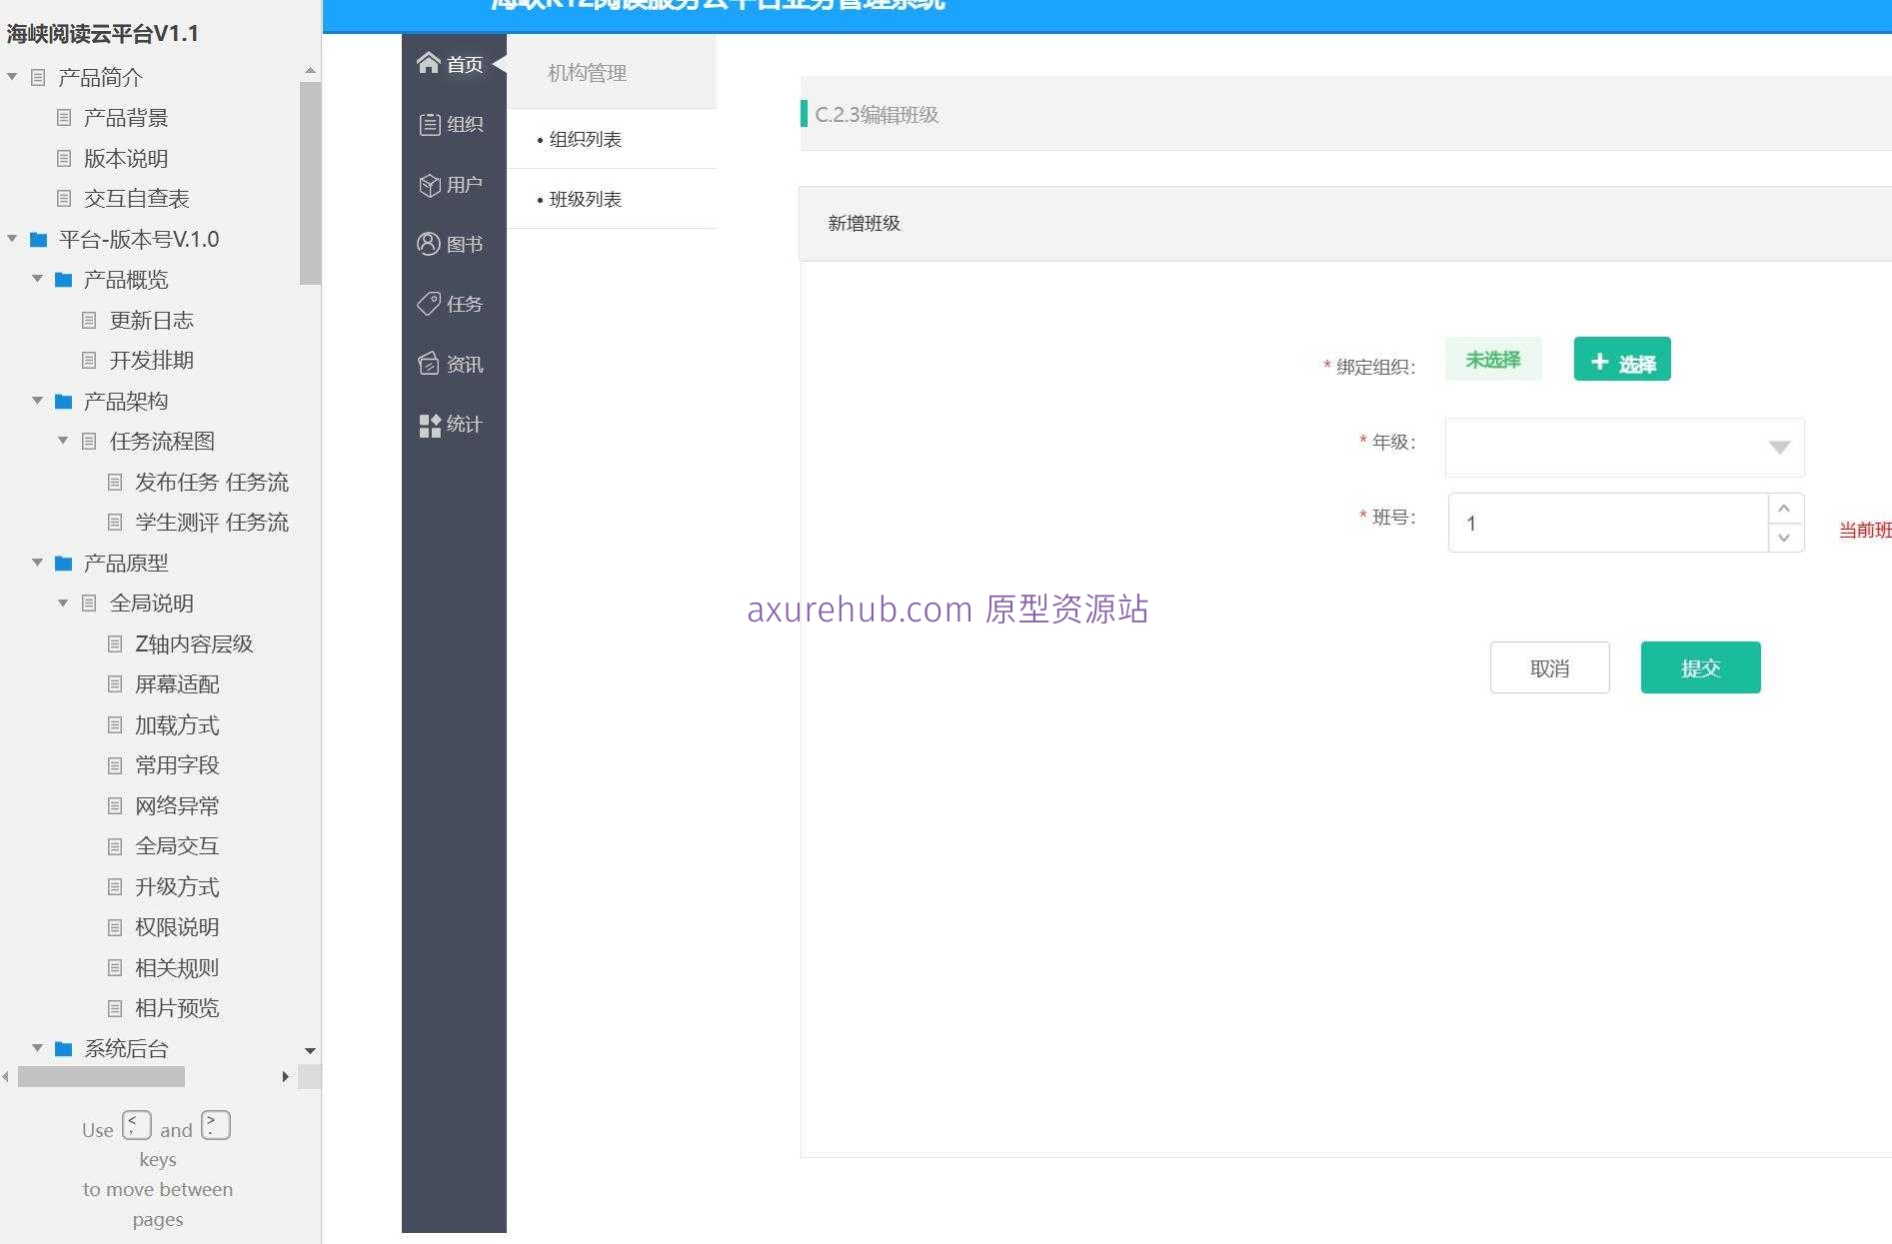This screenshot has width=1892, height=1244.
Task: Submit the form with 提交 button
Action: [x=1699, y=666]
